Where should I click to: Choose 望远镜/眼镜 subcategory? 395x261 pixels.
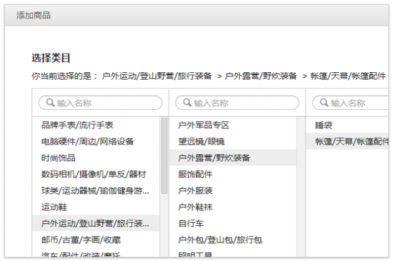pyautogui.click(x=202, y=141)
